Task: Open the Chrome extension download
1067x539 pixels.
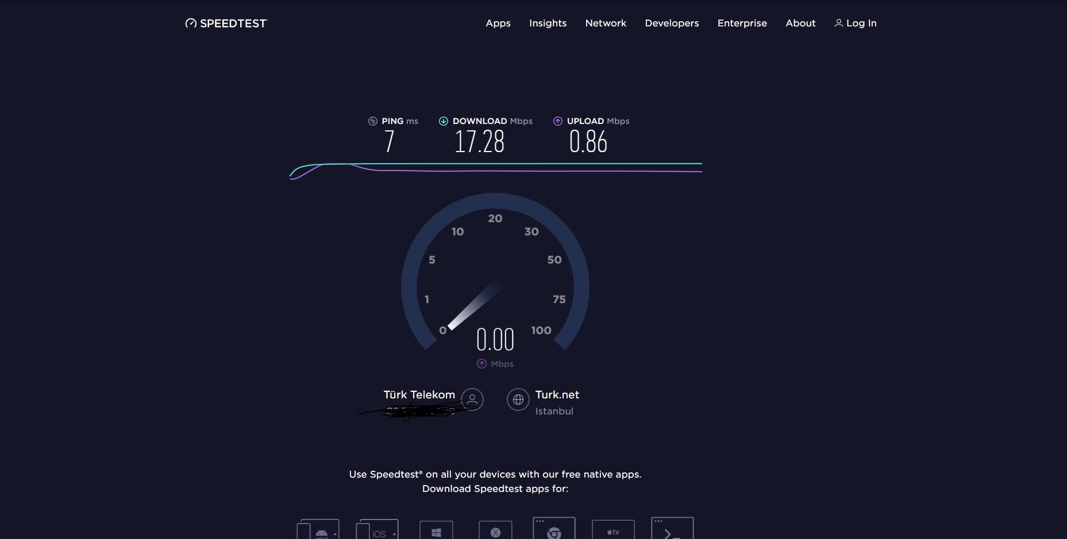Action: point(554,529)
